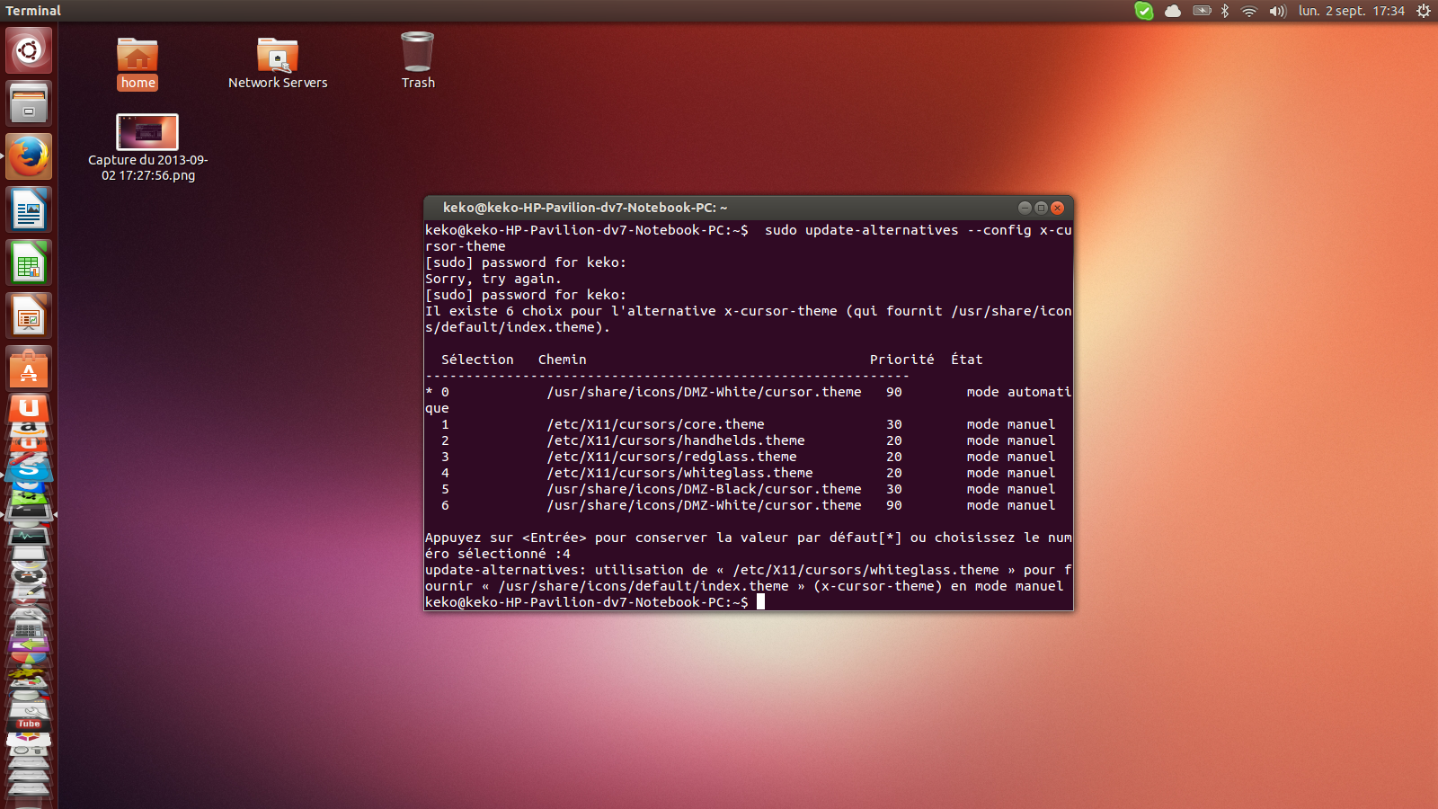The height and width of the screenshot is (809, 1438).
Task: Open the clock showing lun. 2 sept. 17:34
Action: click(1351, 11)
